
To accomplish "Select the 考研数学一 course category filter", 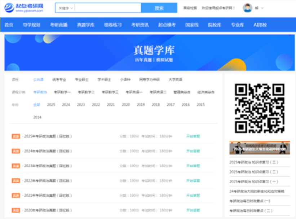I will pos(62,92).
